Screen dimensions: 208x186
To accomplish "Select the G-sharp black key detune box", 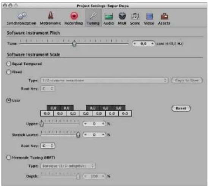I will [x=106, y=108].
